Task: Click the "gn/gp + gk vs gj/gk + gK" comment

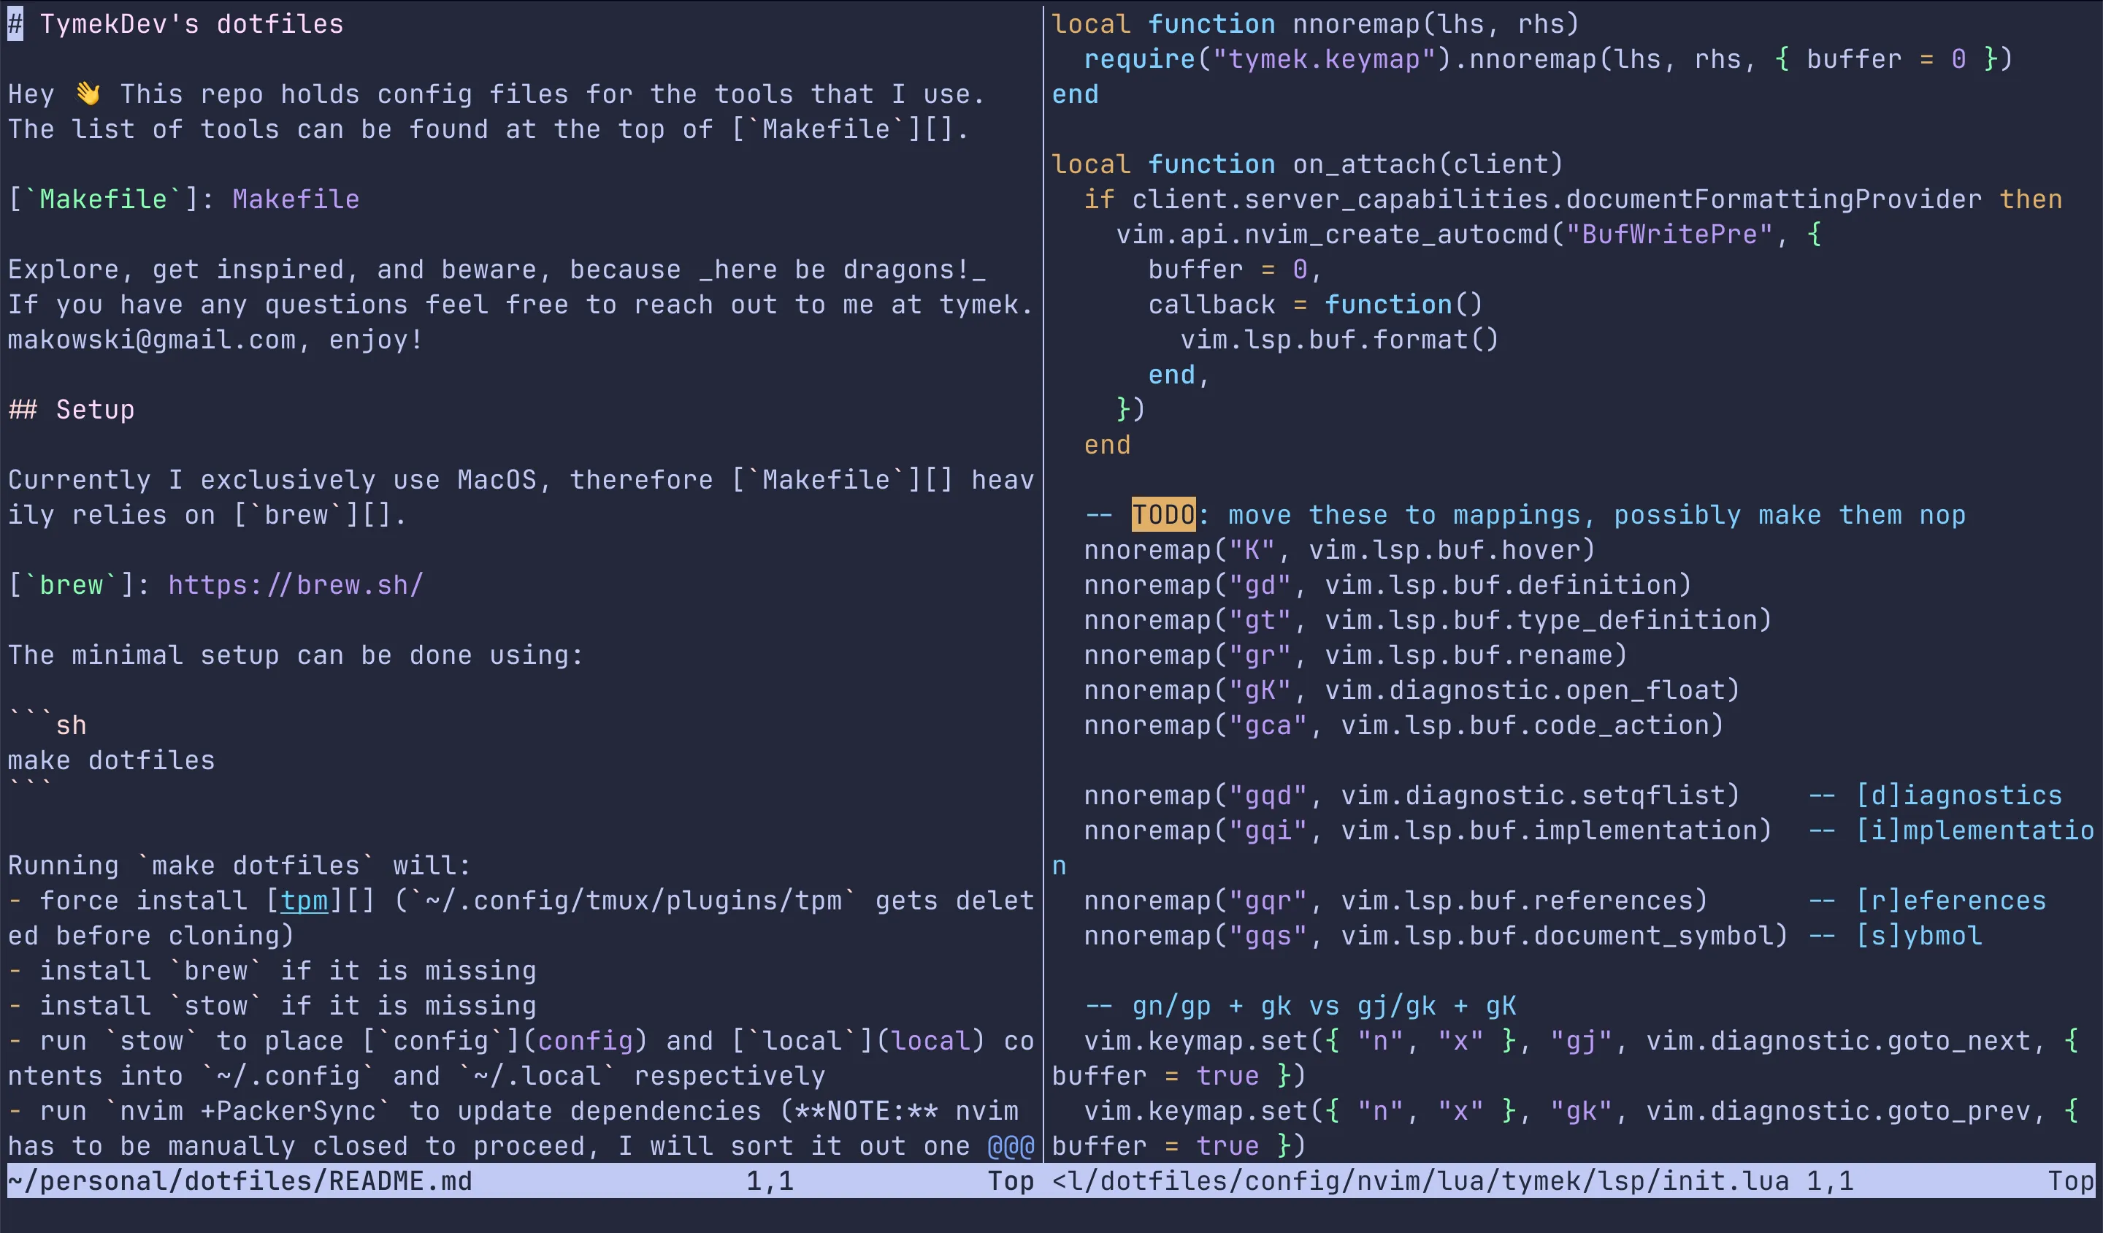Action: point(1301,1005)
